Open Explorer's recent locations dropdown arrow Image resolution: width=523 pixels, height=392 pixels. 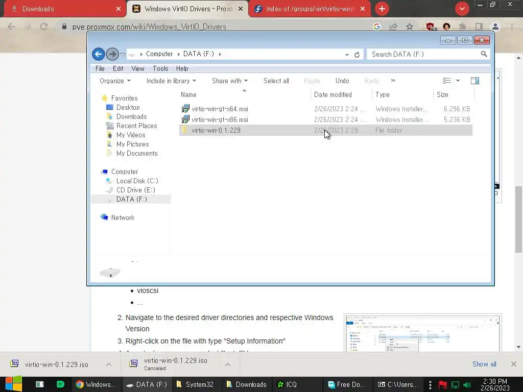[123, 54]
